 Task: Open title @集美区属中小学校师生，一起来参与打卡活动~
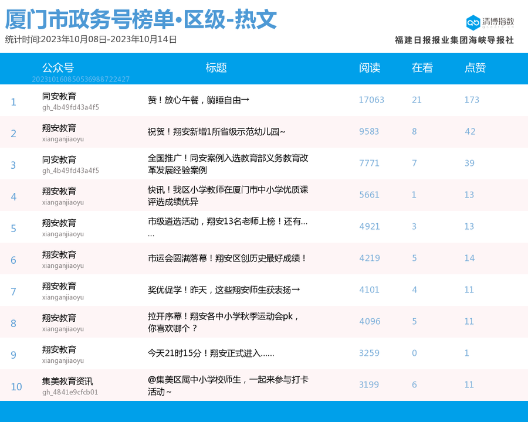(x=228, y=385)
